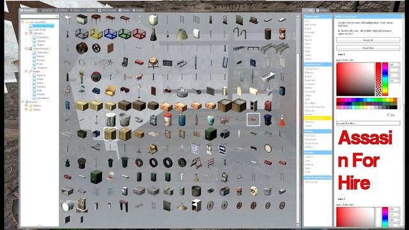409x230 pixels.
Task: Spawn the red cage frame prop
Action: pos(139,34)
